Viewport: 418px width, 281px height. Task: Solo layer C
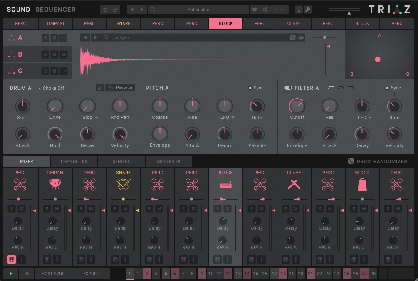click(45, 71)
